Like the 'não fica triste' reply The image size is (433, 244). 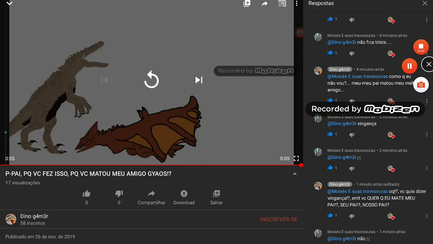click(330, 53)
